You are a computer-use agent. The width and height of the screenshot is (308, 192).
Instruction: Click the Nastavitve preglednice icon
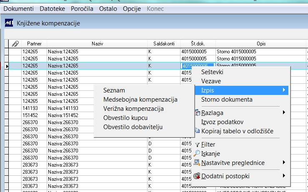pos(197,162)
